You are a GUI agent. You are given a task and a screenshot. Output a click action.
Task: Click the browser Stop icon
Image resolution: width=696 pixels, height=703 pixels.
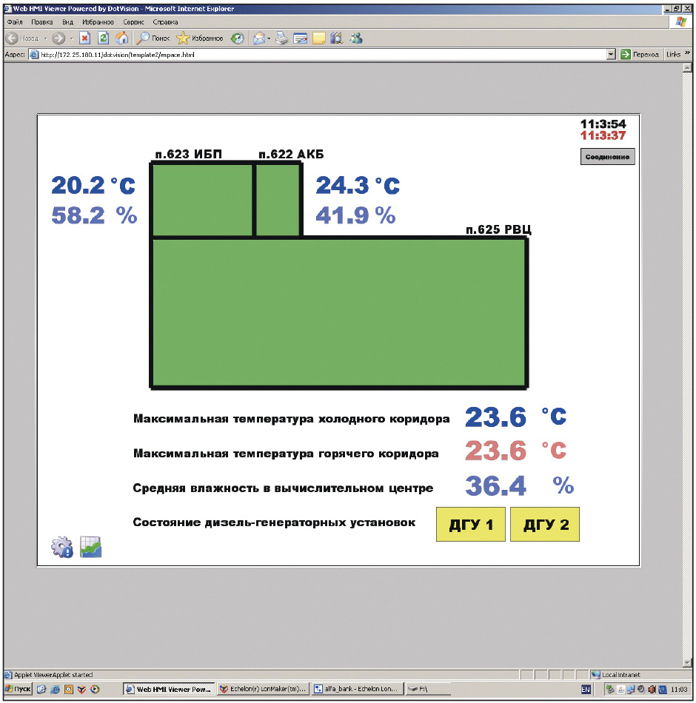[x=84, y=38]
